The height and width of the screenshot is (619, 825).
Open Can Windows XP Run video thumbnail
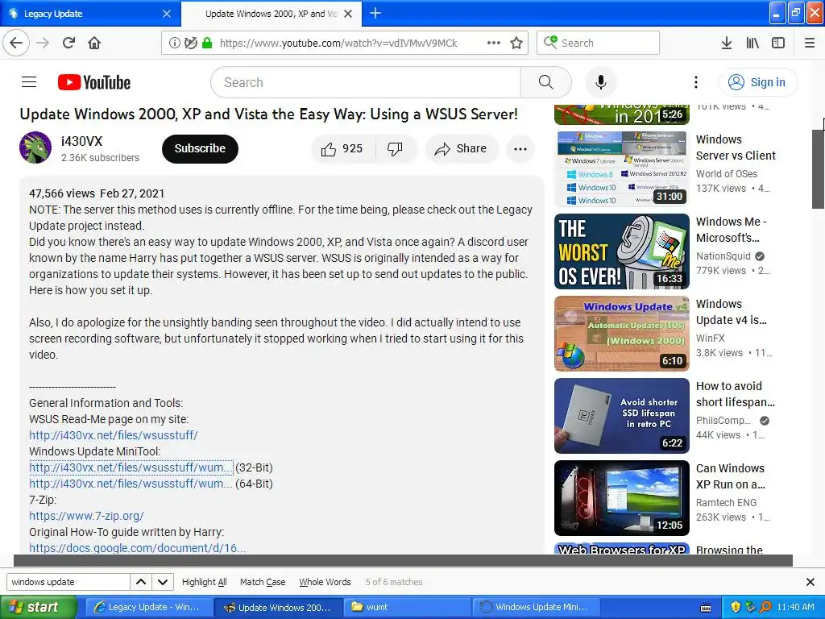click(x=621, y=498)
